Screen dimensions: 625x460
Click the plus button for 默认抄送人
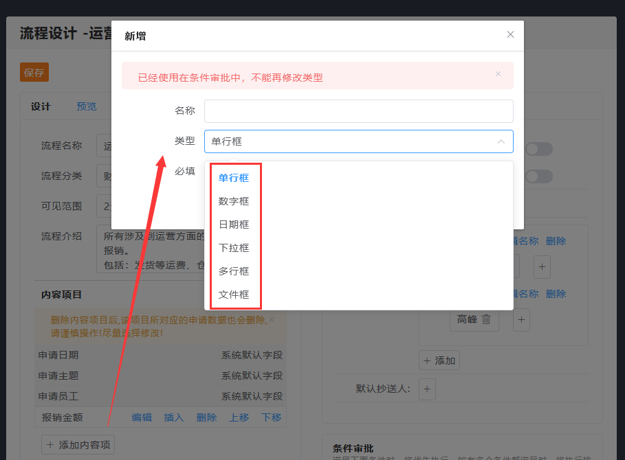427,389
